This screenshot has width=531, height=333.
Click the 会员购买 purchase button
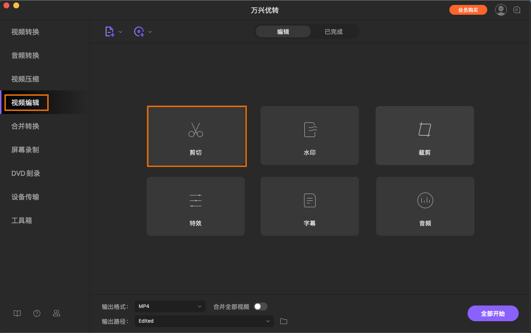[x=468, y=9]
